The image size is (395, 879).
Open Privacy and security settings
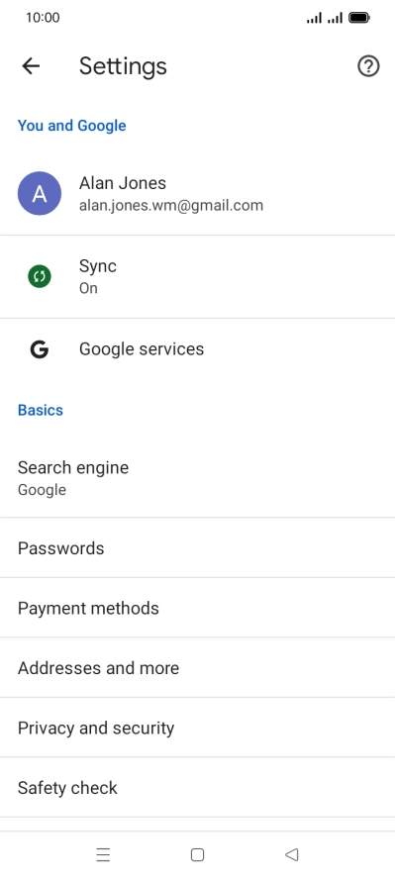click(x=197, y=728)
